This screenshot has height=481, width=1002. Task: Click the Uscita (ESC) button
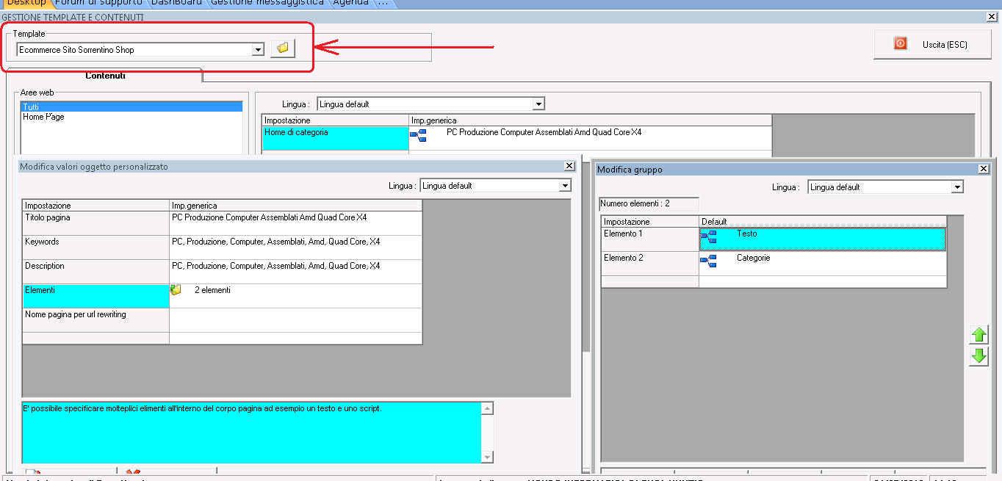(932, 45)
